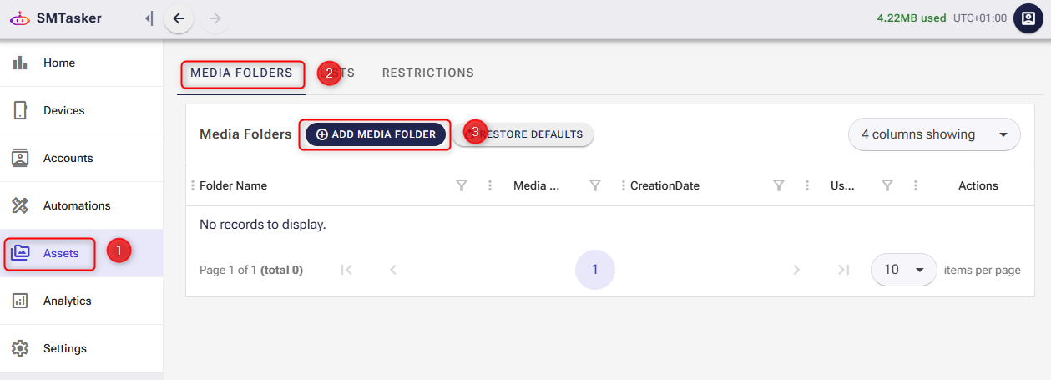Click the user profile avatar icon
This screenshot has width=1051, height=380.
pos(1028,18)
